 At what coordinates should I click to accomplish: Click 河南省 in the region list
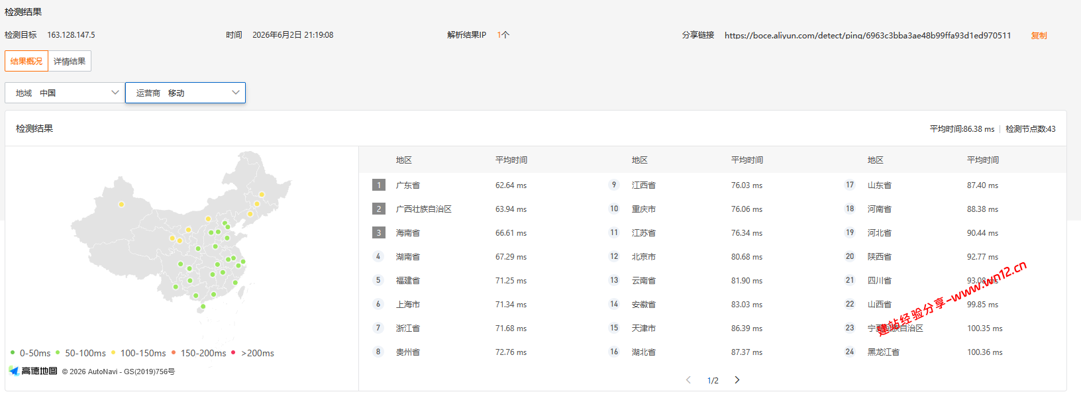[880, 209]
